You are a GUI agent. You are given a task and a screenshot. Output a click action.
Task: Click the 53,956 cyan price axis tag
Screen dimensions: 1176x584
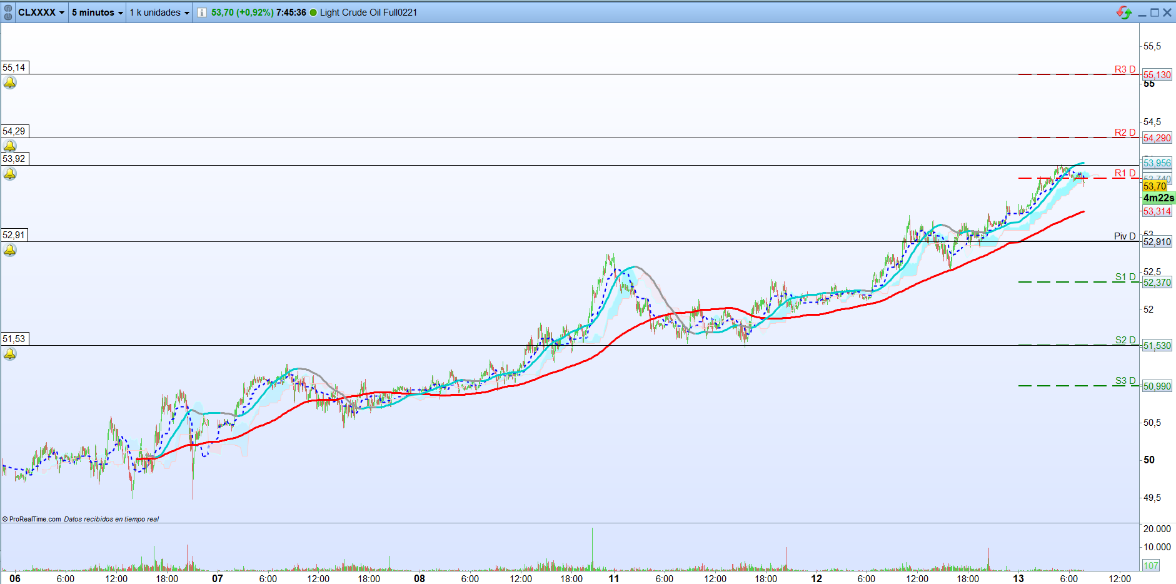point(1157,163)
